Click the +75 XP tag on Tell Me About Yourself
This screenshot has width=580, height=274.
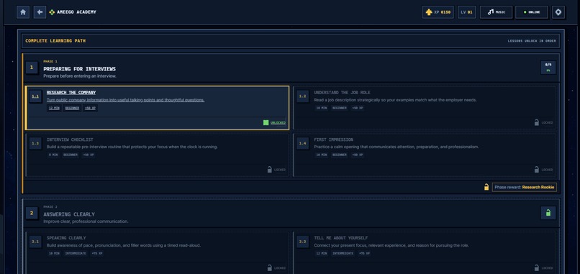364,253
